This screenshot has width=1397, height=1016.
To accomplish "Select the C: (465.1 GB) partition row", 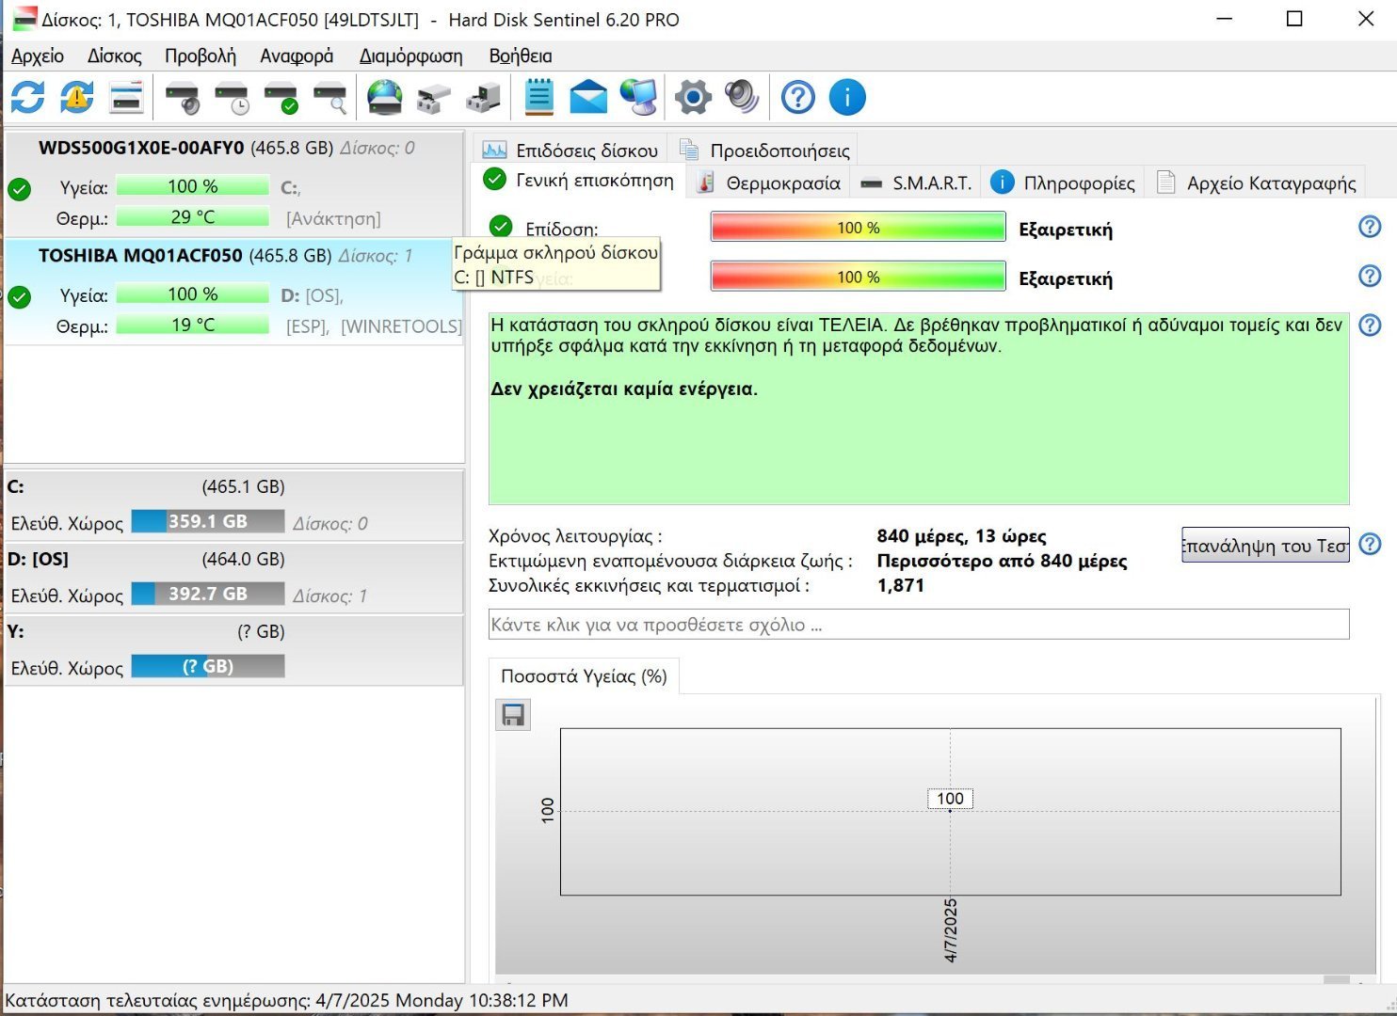I will [x=233, y=505].
